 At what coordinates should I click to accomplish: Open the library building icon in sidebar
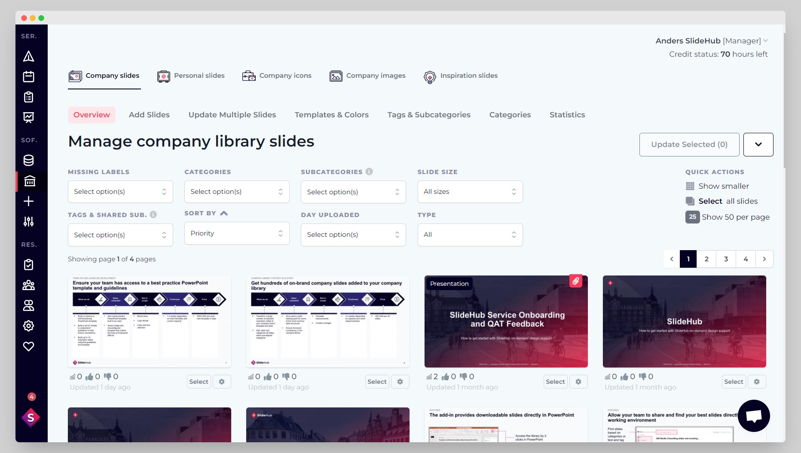click(30, 181)
